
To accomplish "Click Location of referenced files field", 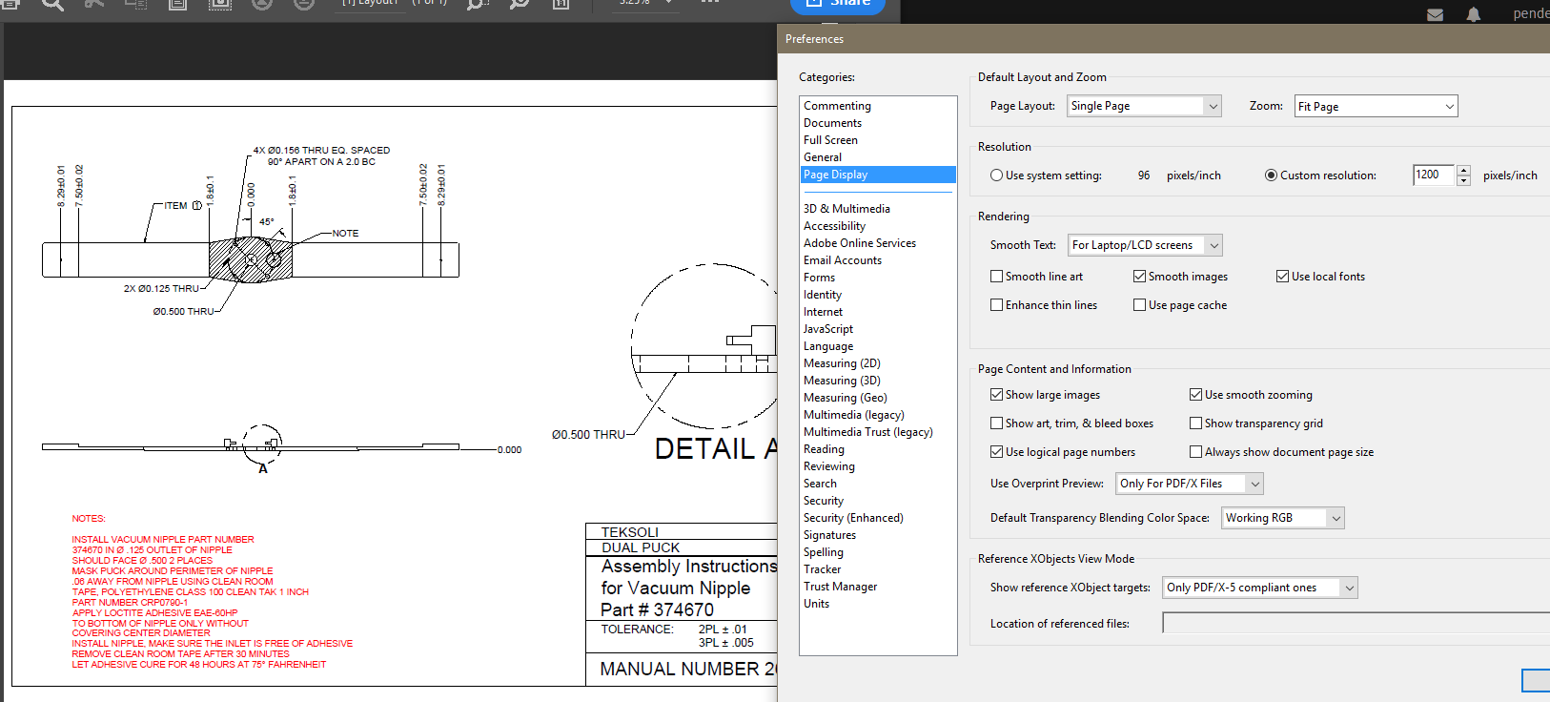I will pos(1354,624).
